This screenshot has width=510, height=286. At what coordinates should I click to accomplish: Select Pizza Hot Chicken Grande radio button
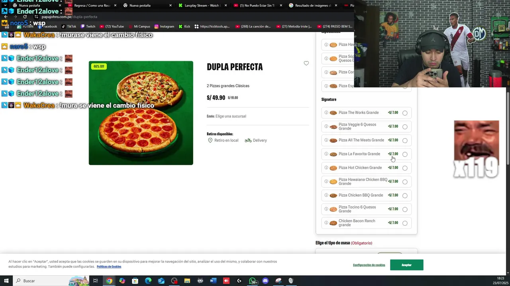tap(405, 168)
